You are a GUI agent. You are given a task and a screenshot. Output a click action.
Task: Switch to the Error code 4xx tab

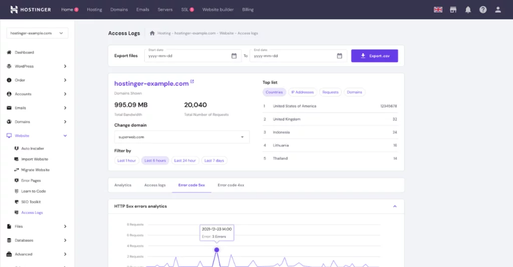[x=230, y=185]
